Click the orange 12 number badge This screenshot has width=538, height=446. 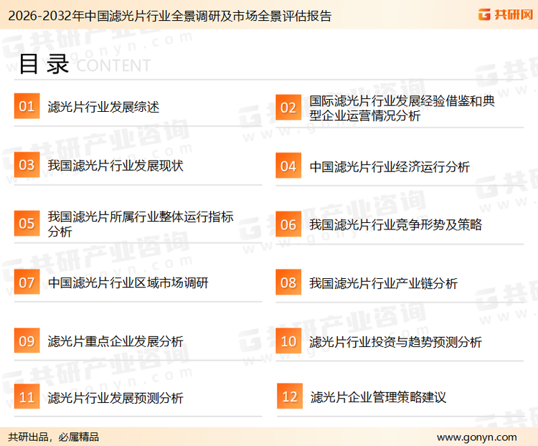[x=290, y=397]
